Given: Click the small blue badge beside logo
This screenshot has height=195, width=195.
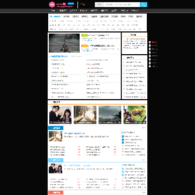Looking at the screenshot, I should [71, 3].
